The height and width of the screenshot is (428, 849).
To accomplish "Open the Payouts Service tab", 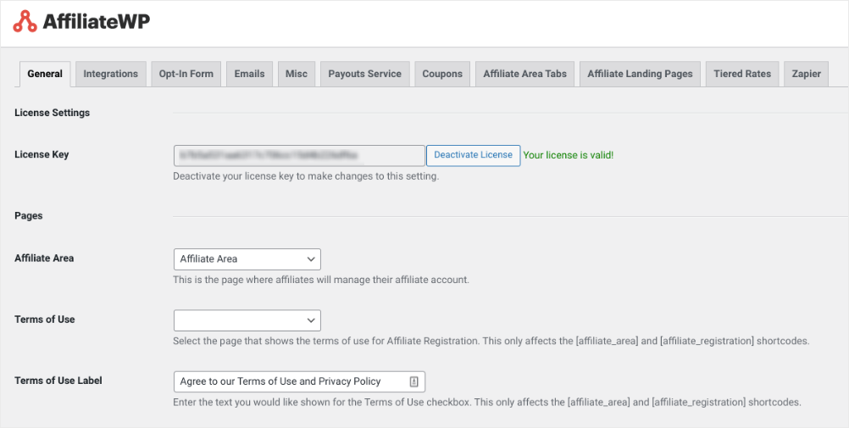I will pos(365,75).
